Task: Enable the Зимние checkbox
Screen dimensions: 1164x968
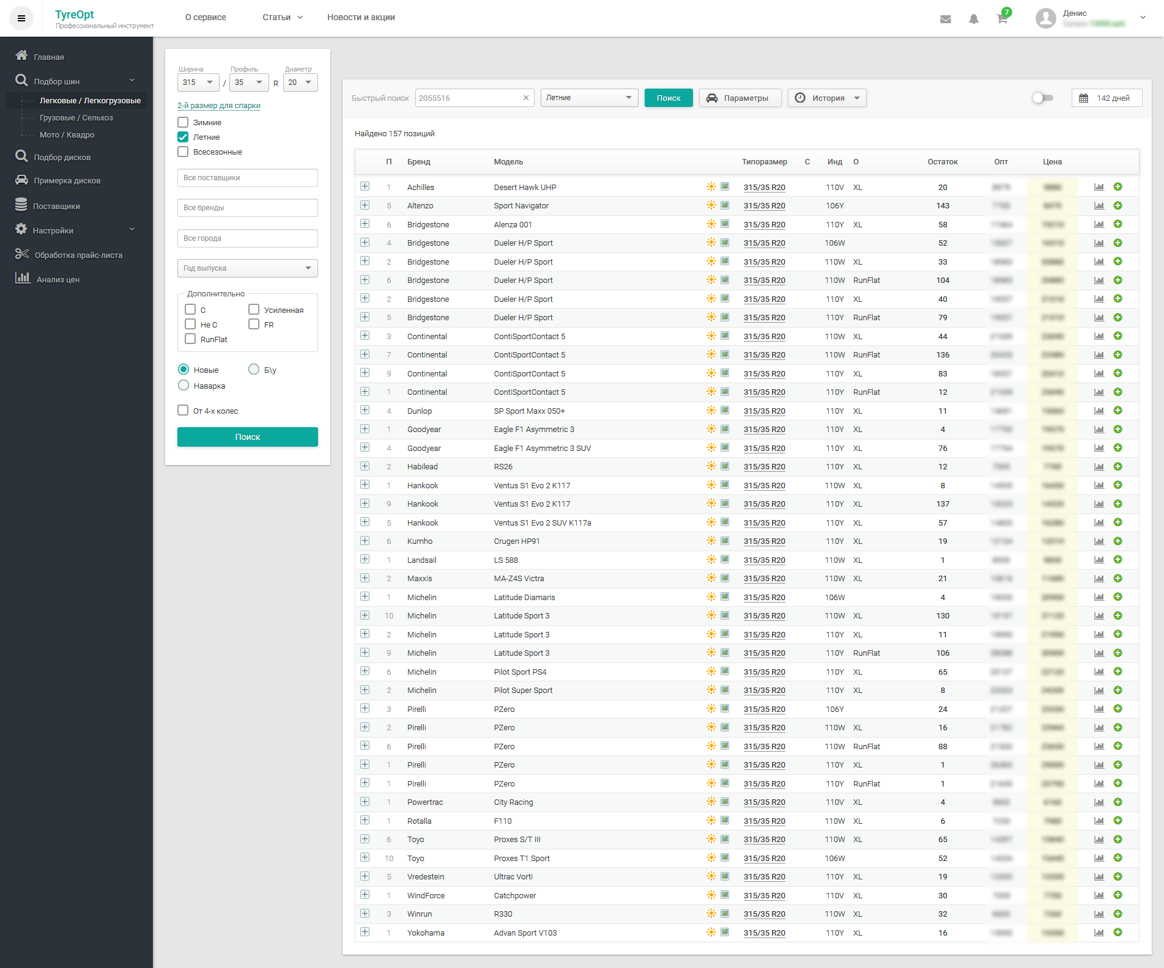Action: 183,122
